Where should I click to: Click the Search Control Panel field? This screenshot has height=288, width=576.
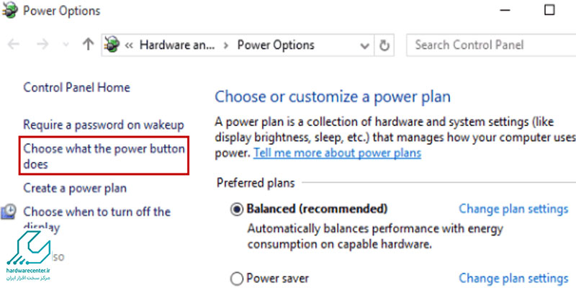point(491,45)
